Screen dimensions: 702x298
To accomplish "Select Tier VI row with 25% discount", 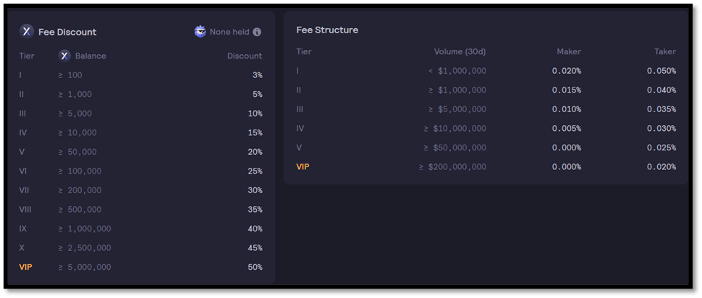I will coord(140,171).
